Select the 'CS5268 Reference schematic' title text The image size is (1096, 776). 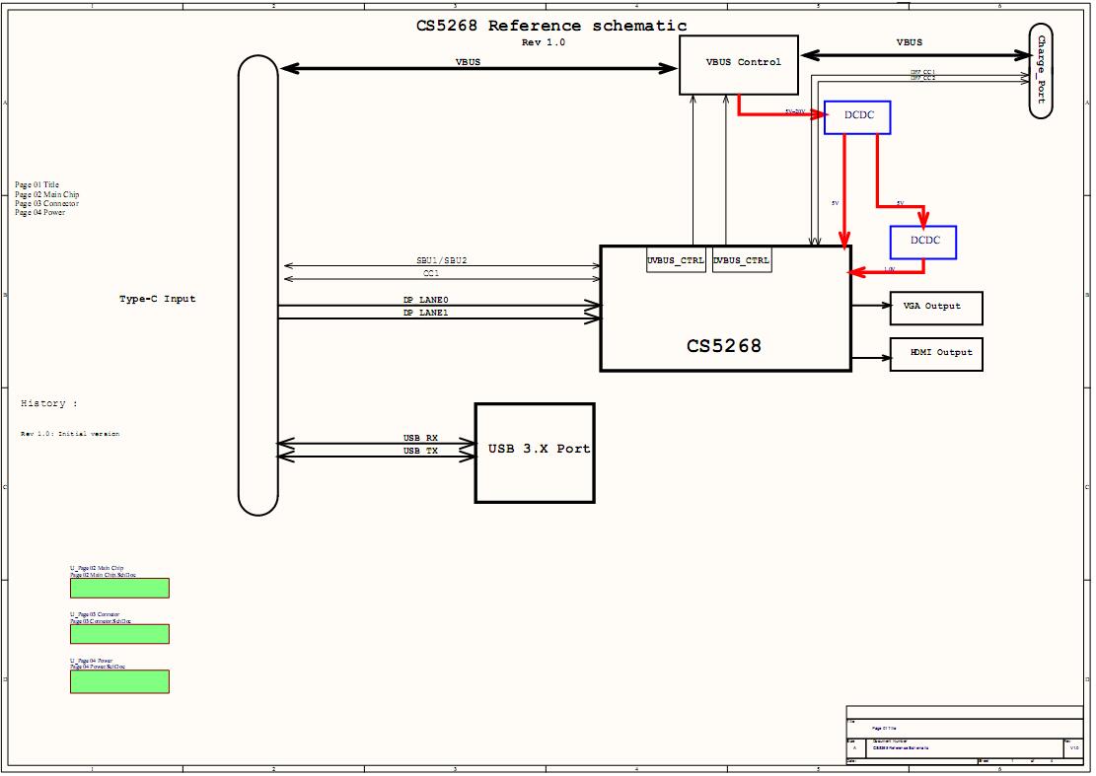pyautogui.click(x=551, y=26)
